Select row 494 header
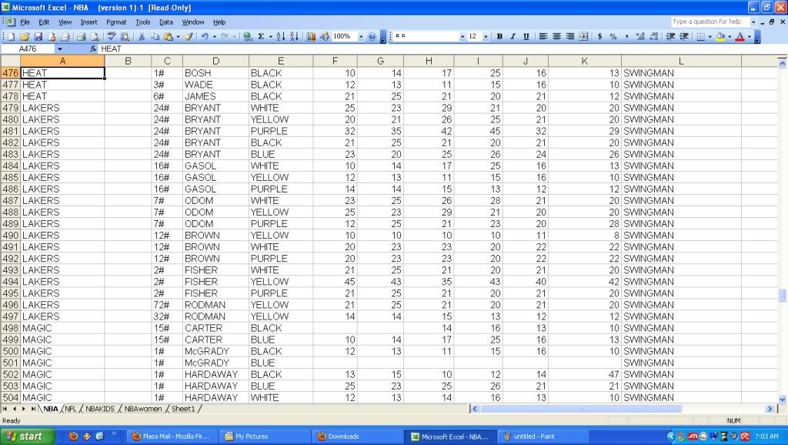 click(10, 282)
